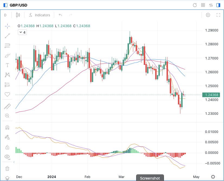
Task: Open the candlestick chart style dropdown
Action: [x=18, y=15]
